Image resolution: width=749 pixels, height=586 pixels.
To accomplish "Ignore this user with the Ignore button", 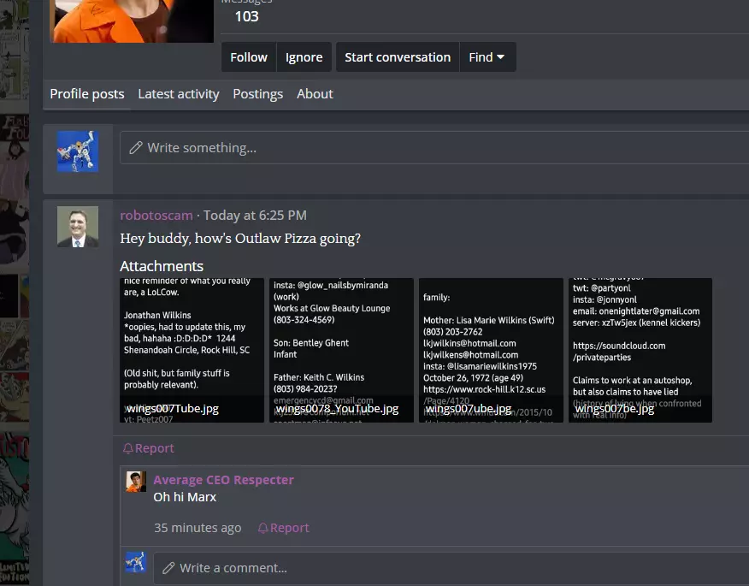I will pos(304,56).
